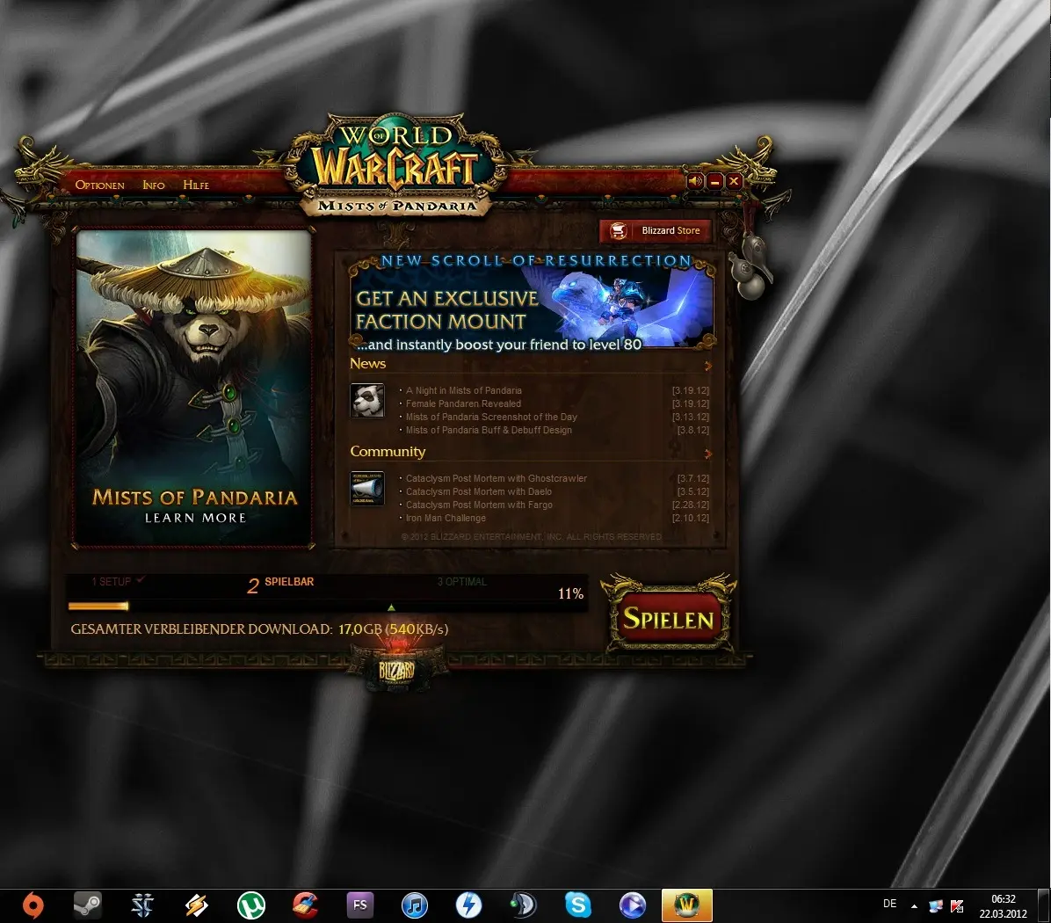Toggle launcher sound with speaker icon
This screenshot has height=923, width=1051.
pos(695,181)
